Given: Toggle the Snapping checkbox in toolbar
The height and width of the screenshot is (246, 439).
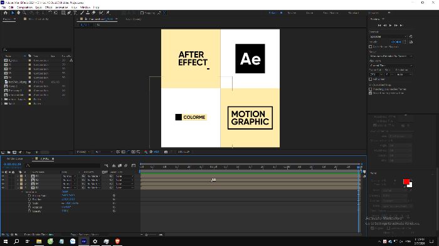Looking at the screenshot, I should coord(142,13).
